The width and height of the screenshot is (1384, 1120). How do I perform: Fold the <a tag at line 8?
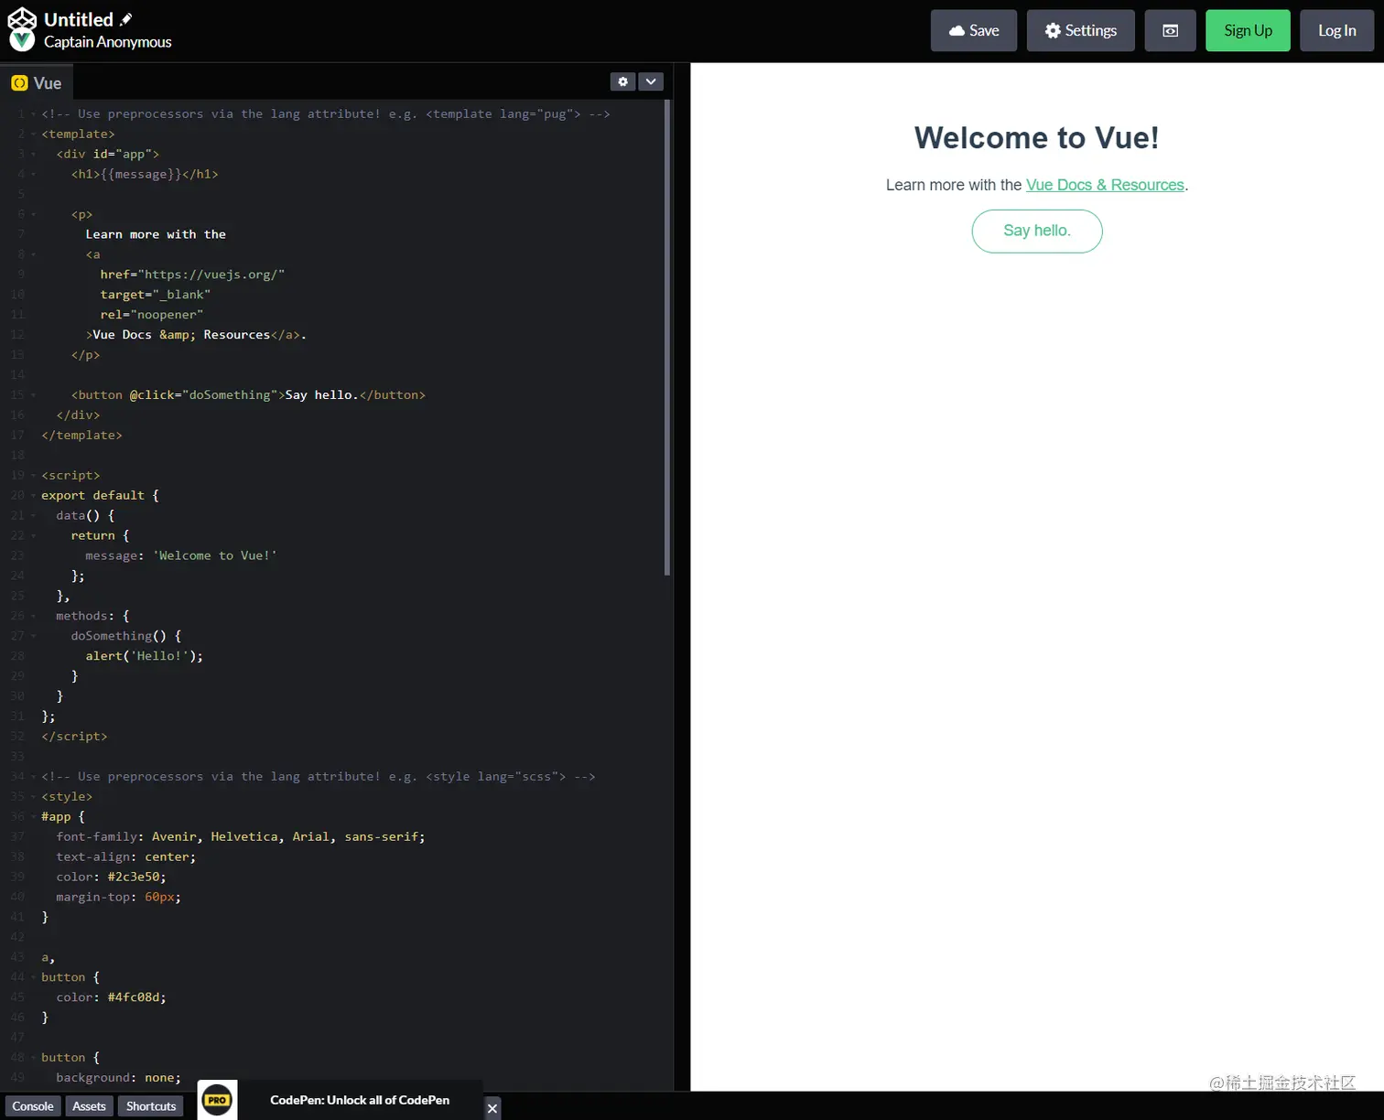33,255
